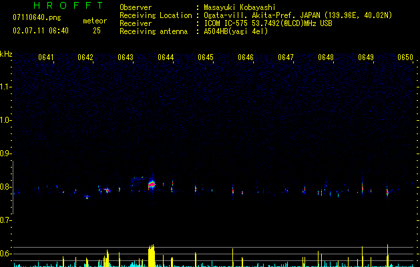Click the meteor label

coord(95,21)
